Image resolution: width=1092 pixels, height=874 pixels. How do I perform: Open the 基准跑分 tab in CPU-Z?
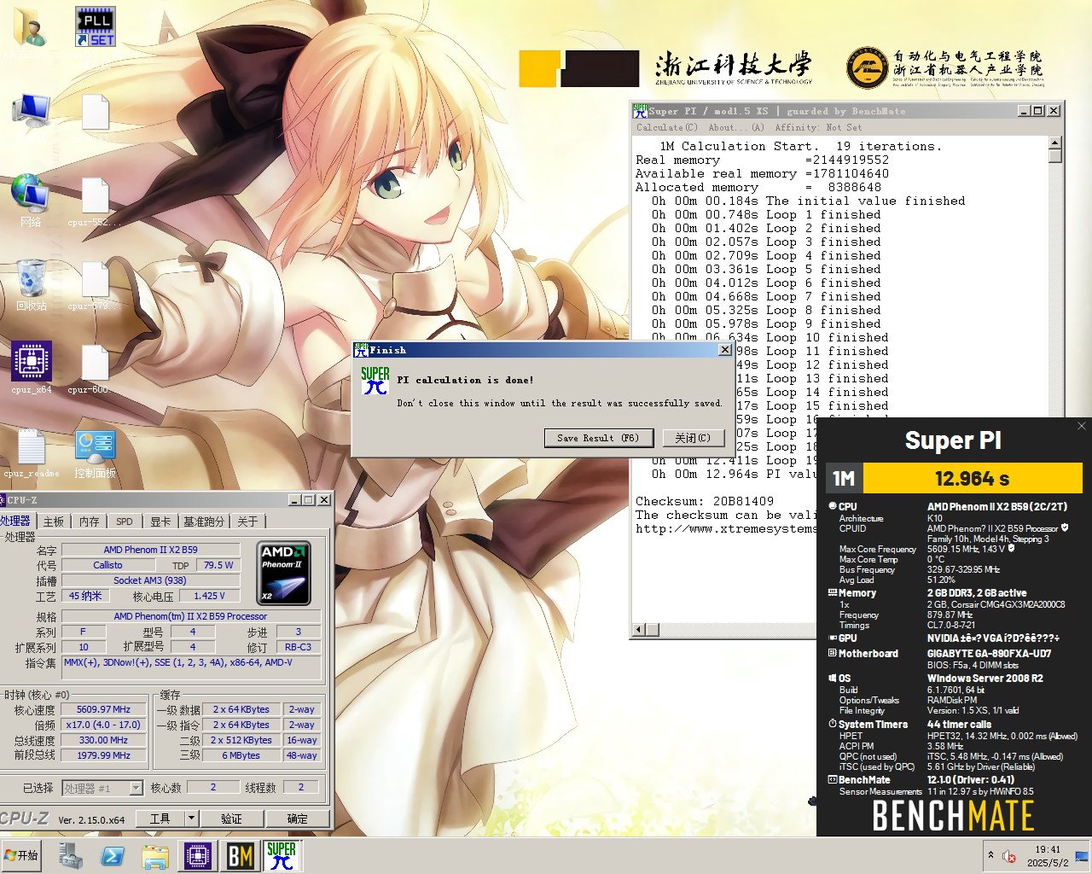click(x=204, y=521)
